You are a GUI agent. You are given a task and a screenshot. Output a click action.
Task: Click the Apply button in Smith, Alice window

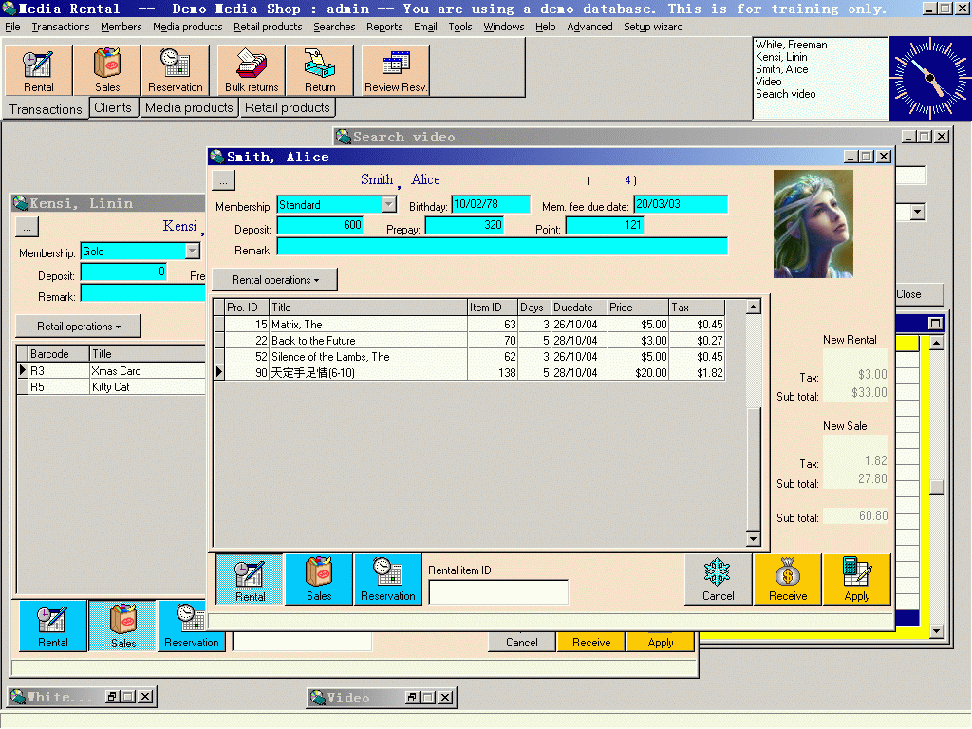856,579
